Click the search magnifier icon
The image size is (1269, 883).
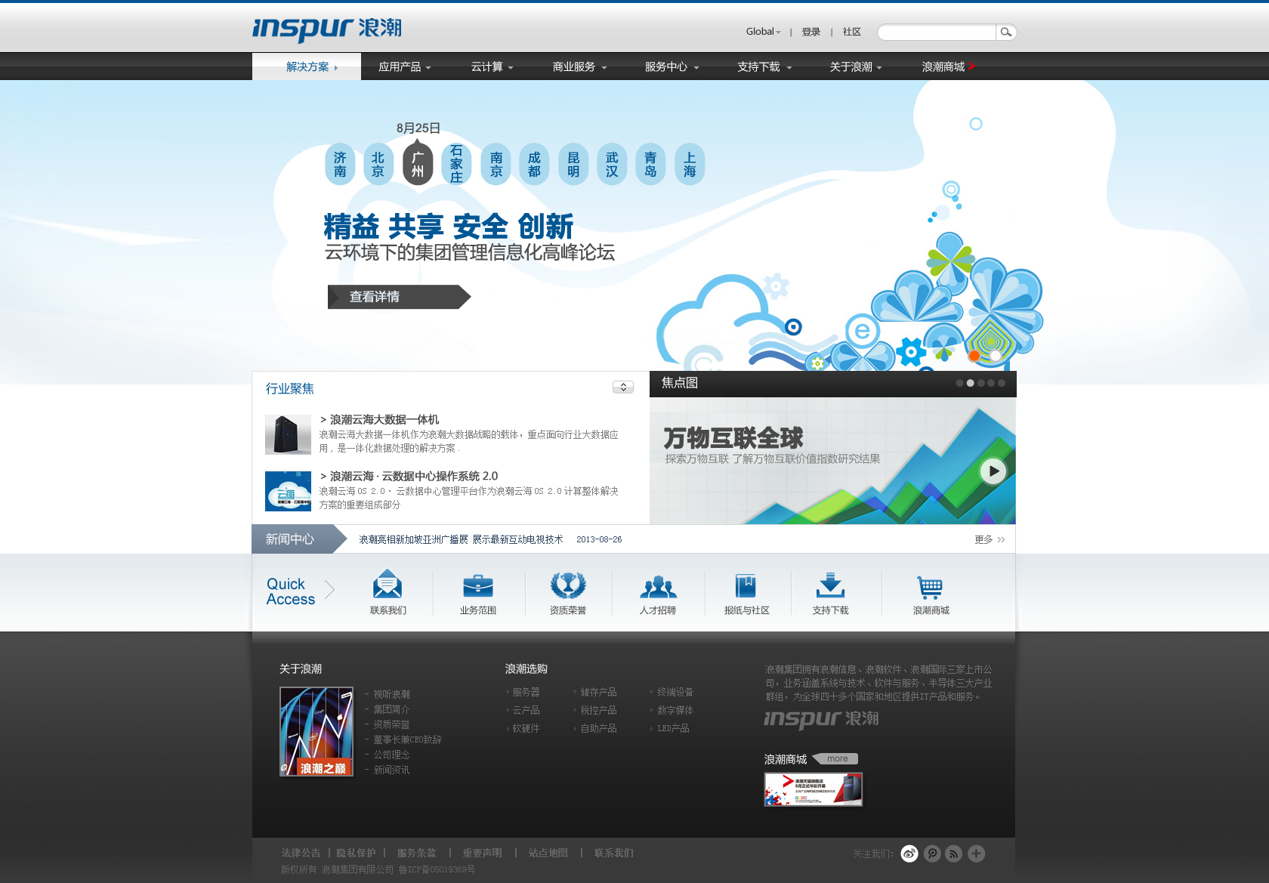pos(1005,32)
